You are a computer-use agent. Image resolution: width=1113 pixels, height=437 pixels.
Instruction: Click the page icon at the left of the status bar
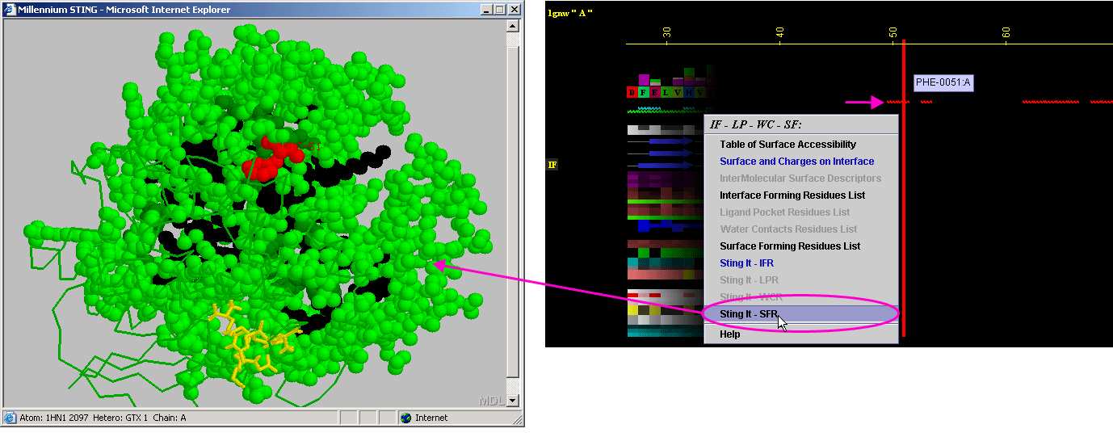click(10, 418)
